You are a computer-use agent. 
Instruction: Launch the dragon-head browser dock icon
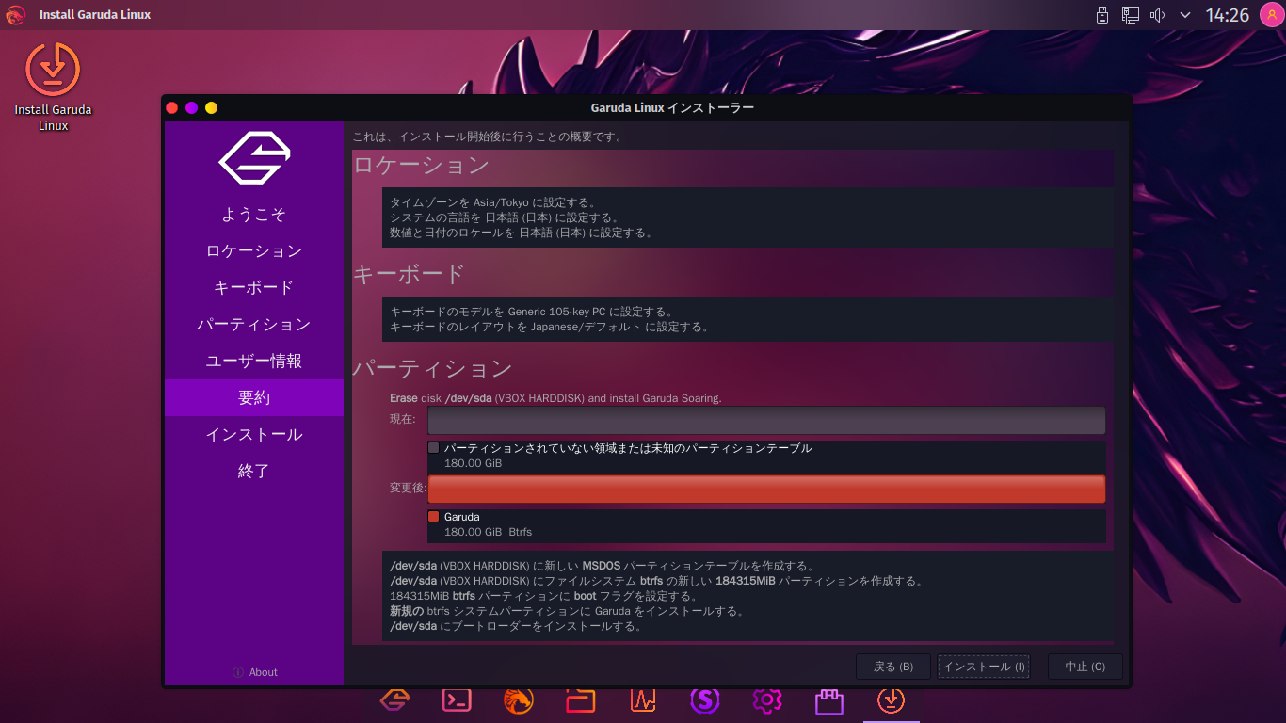point(519,699)
